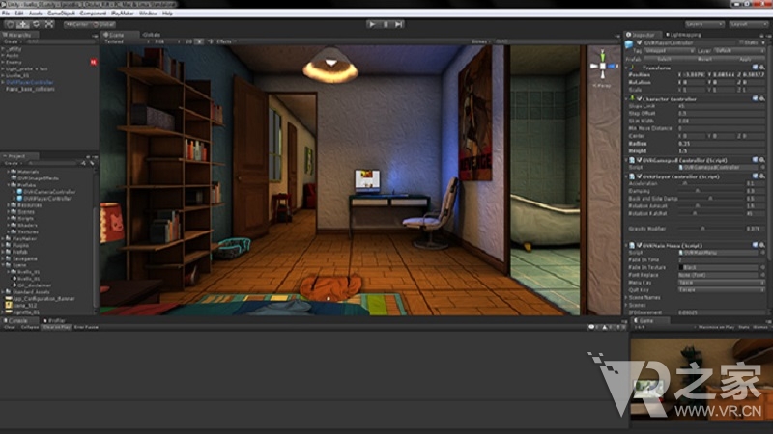The width and height of the screenshot is (773, 434).
Task: Open the Textured draw mode dropdown
Action: click(127, 41)
